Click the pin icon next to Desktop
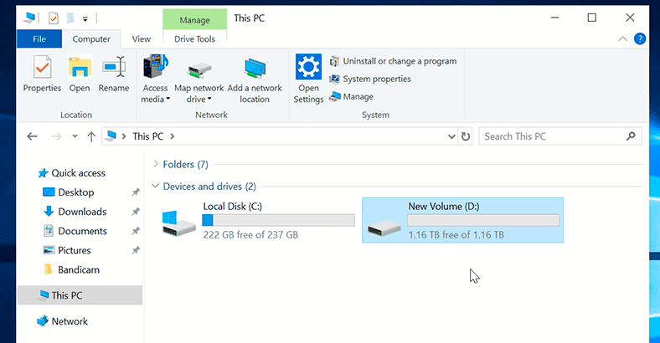 click(136, 192)
